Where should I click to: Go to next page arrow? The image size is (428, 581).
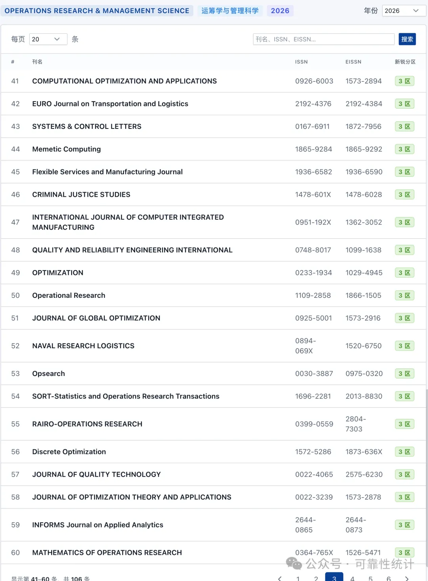point(407,578)
